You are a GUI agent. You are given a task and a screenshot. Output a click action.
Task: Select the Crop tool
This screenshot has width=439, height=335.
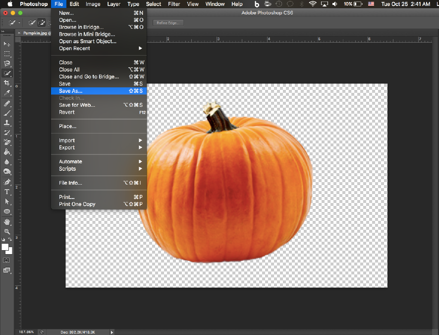tap(6, 83)
